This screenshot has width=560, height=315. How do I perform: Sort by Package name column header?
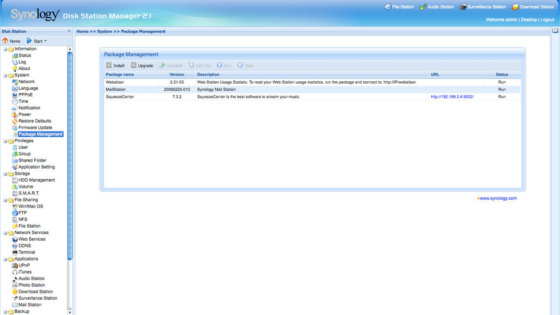tap(131, 75)
